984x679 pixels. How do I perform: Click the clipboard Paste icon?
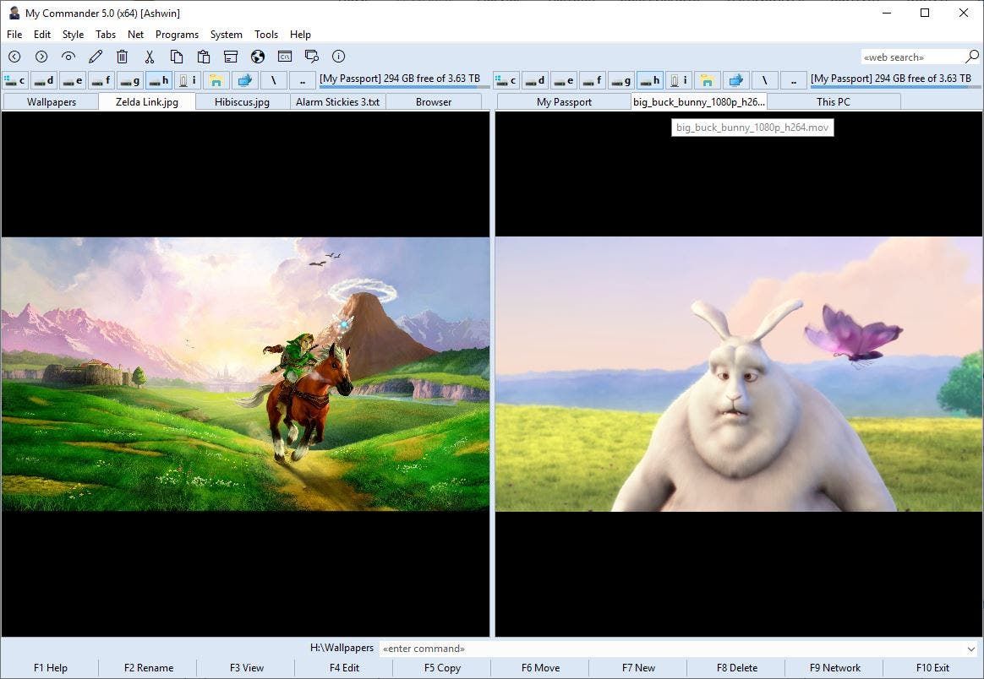[204, 57]
